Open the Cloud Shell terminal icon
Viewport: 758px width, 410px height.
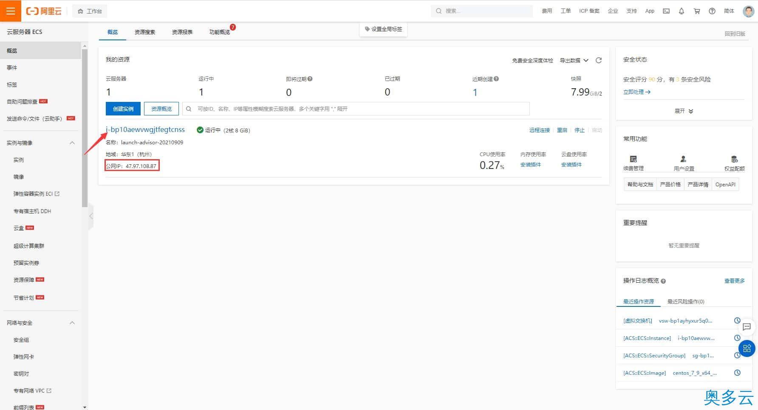666,11
